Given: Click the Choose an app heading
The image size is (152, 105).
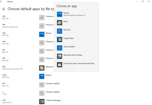Looking at the screenshot, I should (x=67, y=6).
